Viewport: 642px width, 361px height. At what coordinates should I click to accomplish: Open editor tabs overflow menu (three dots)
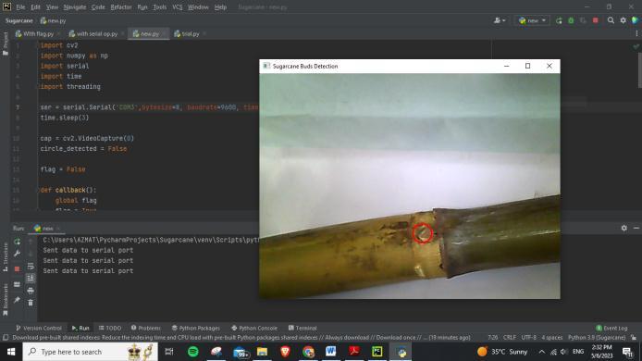point(636,33)
